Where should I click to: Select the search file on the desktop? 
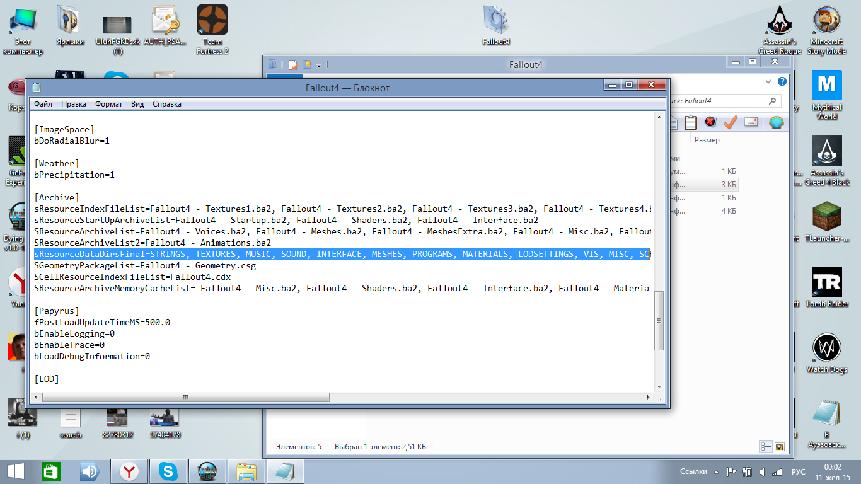click(x=70, y=423)
